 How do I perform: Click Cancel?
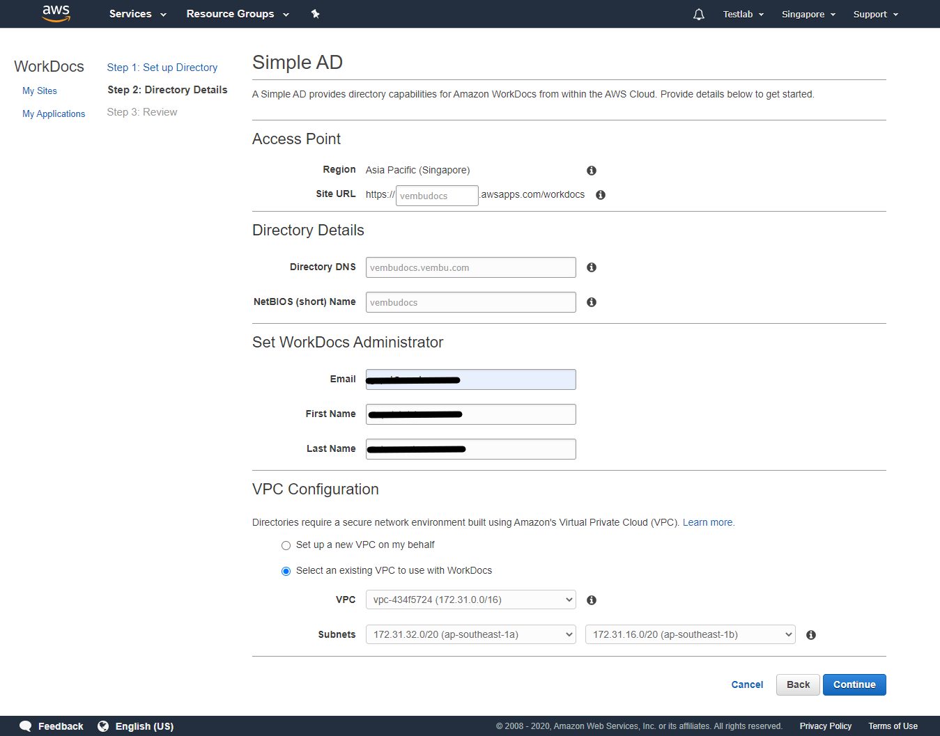click(x=747, y=684)
